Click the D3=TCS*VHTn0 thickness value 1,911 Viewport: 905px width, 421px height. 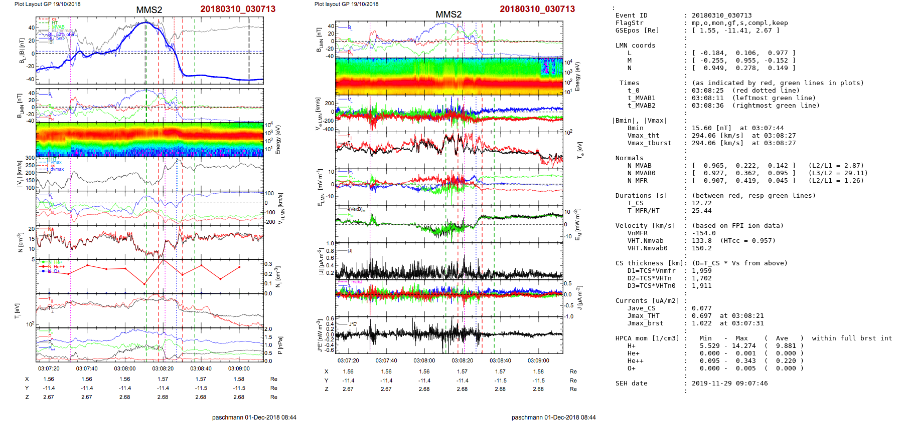point(702,286)
